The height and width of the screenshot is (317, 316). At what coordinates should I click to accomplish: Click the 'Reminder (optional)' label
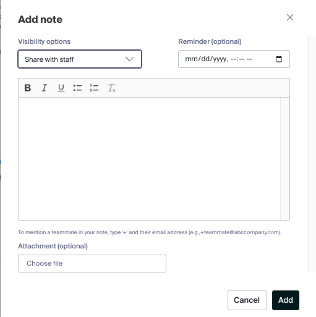point(210,41)
